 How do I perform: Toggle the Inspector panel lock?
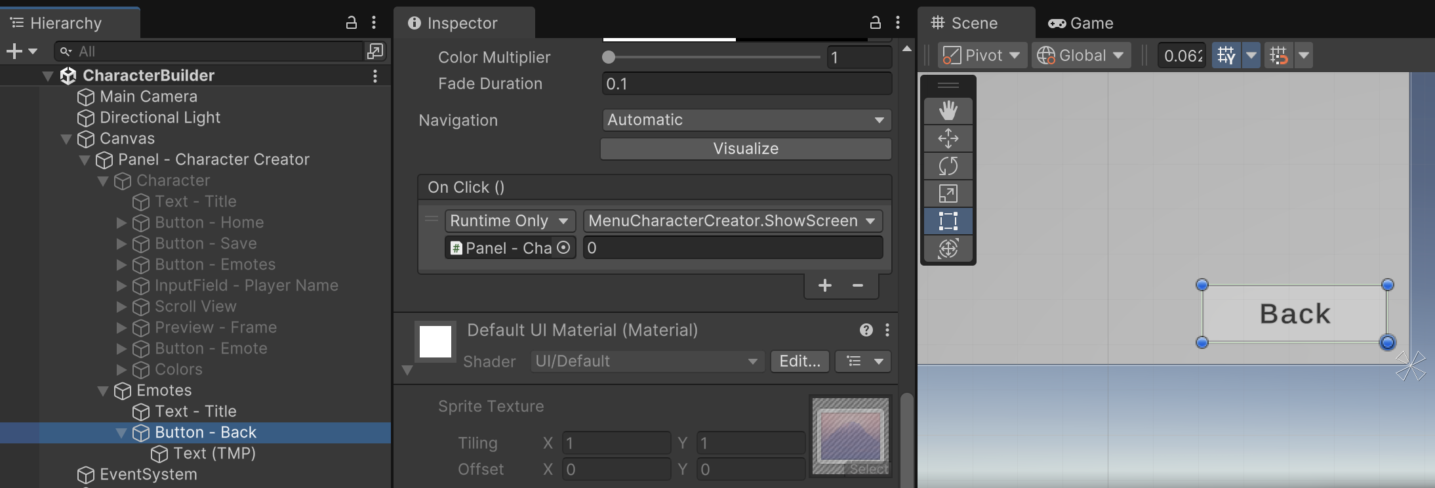pyautogui.click(x=875, y=23)
